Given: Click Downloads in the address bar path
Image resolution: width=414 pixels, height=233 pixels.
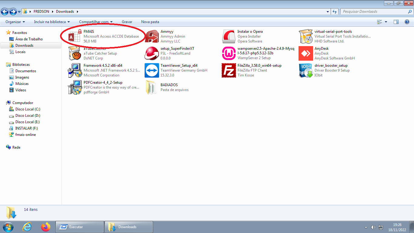Looking at the screenshot, I should click(65, 12).
